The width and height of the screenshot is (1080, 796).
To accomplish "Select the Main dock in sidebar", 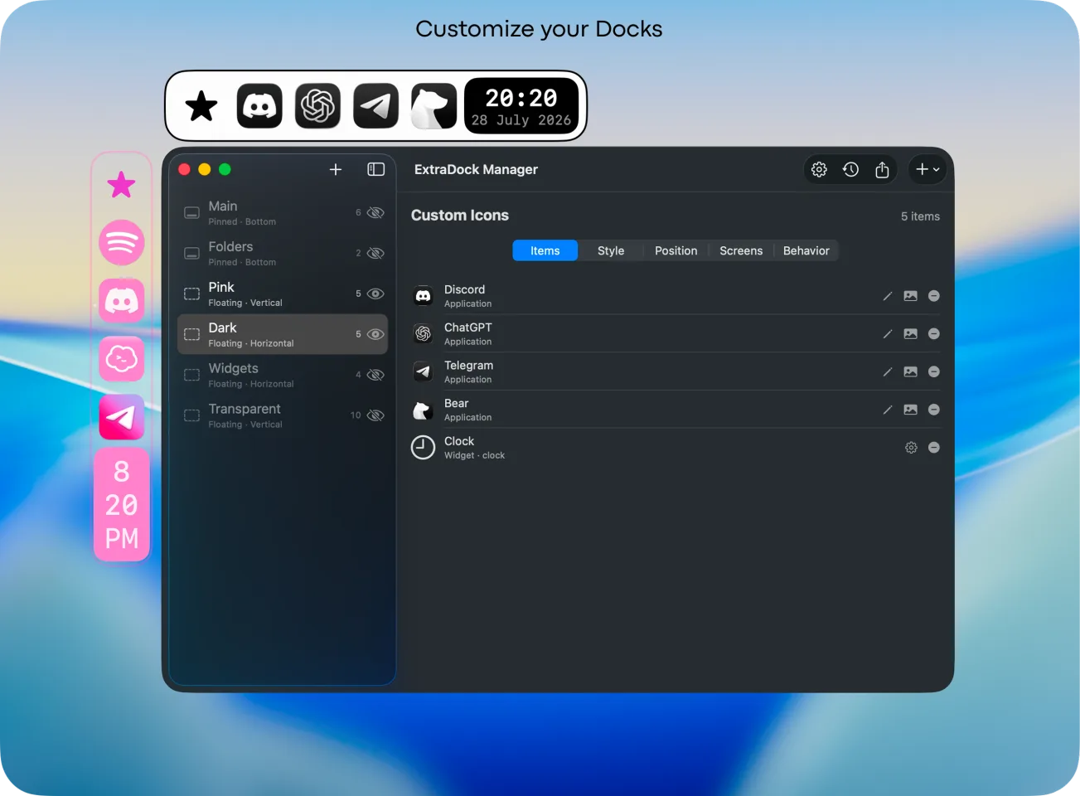I will (283, 213).
